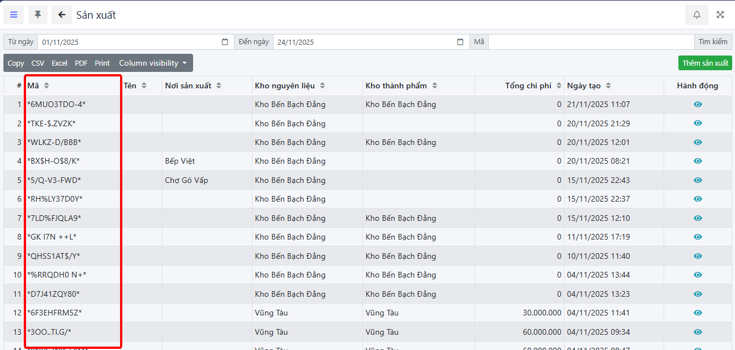Copy table data with Copy button
The width and height of the screenshot is (735, 350).
tap(16, 63)
